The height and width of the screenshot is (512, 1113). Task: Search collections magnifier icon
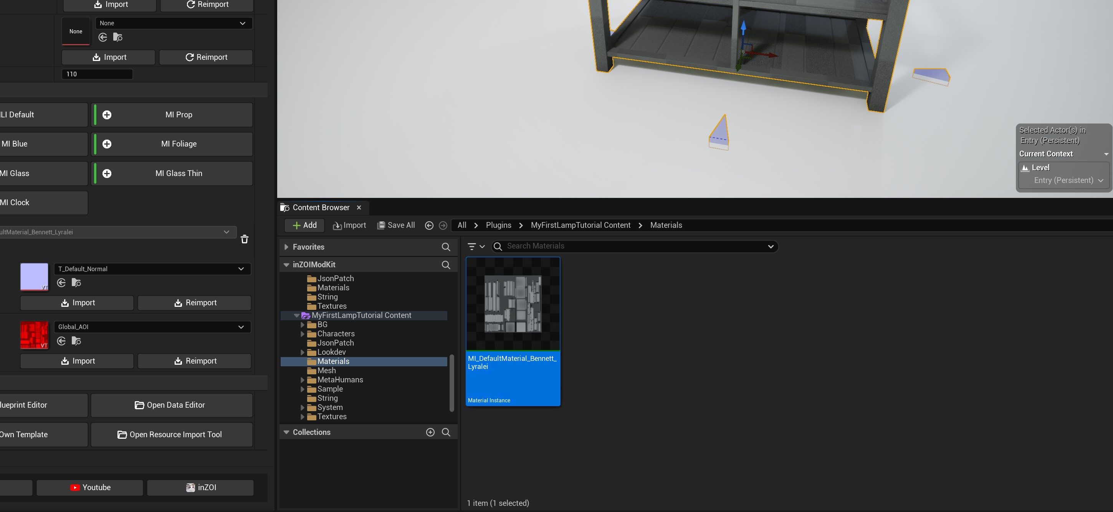pyautogui.click(x=446, y=432)
